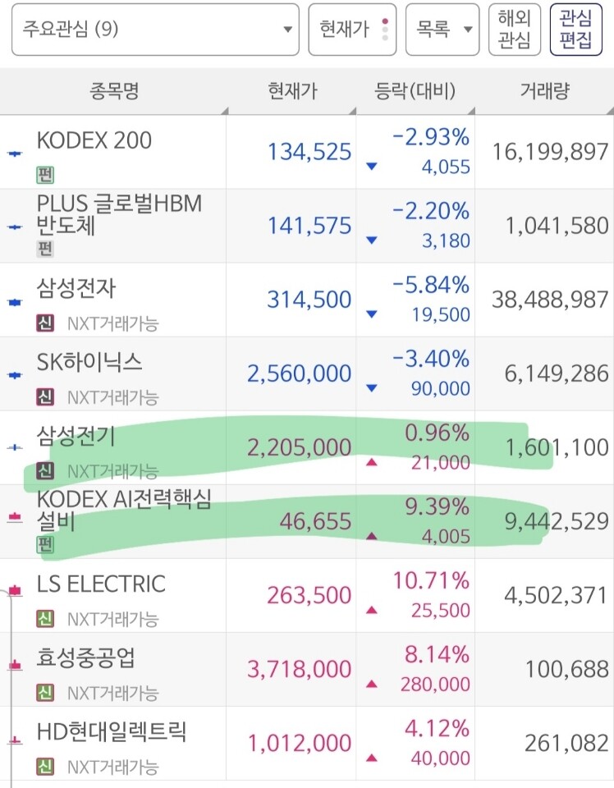Click the red up arrow in the LS ELECTRIC row
Viewport: 614px width, 788px height.
(372, 610)
